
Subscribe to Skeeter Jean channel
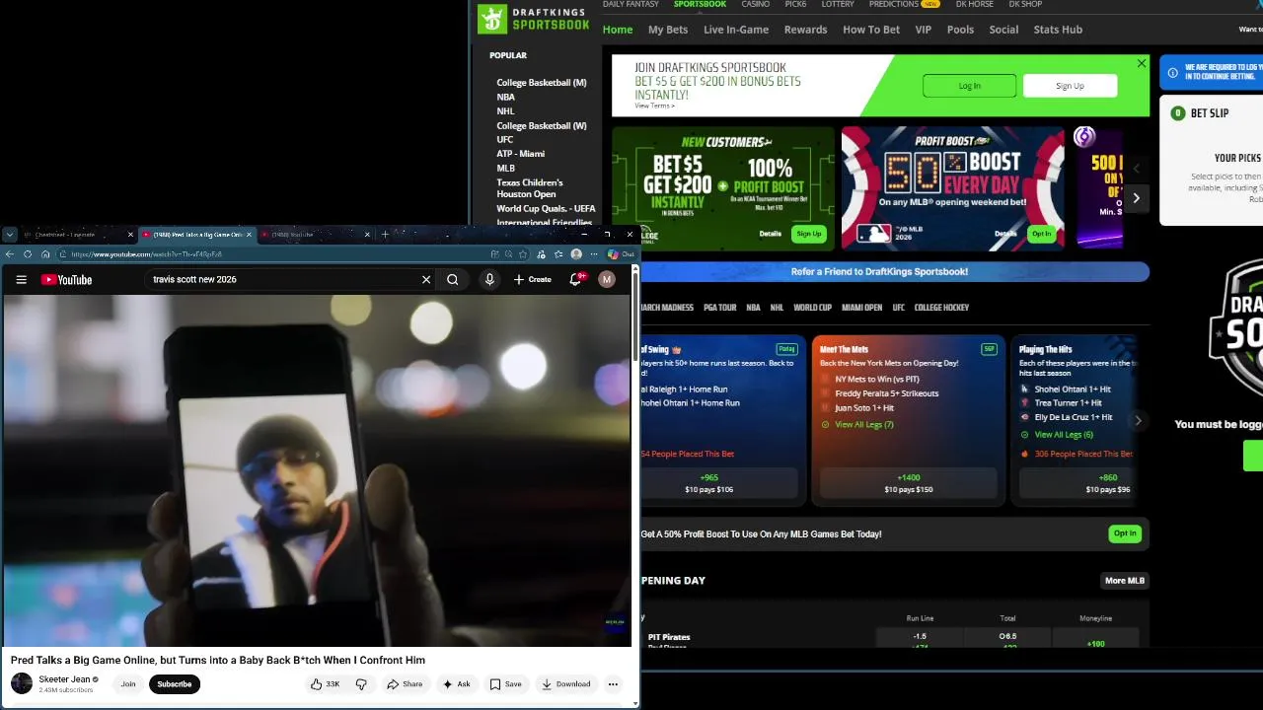point(175,684)
